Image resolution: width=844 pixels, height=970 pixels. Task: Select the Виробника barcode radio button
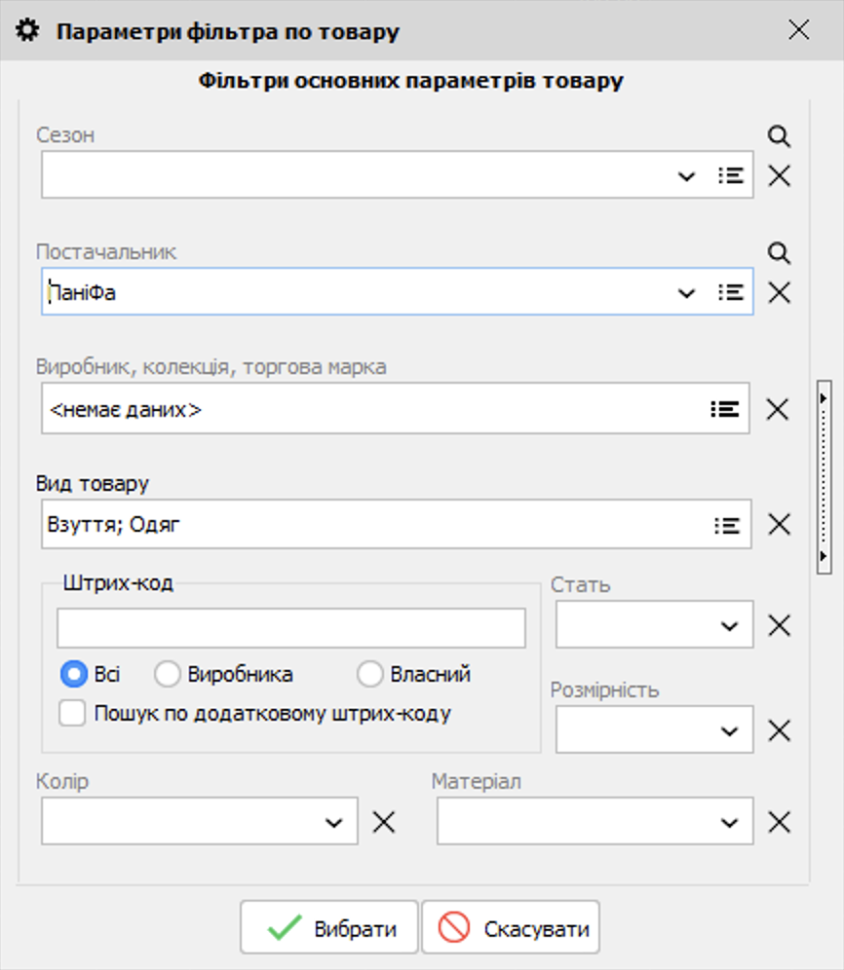[167, 673]
